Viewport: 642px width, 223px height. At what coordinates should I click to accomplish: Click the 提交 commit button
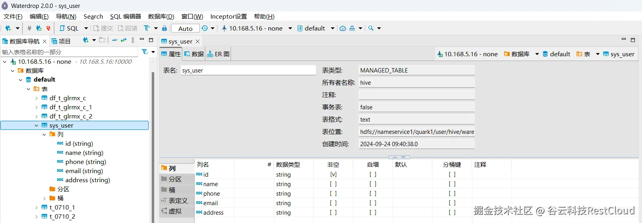[x=103, y=28]
